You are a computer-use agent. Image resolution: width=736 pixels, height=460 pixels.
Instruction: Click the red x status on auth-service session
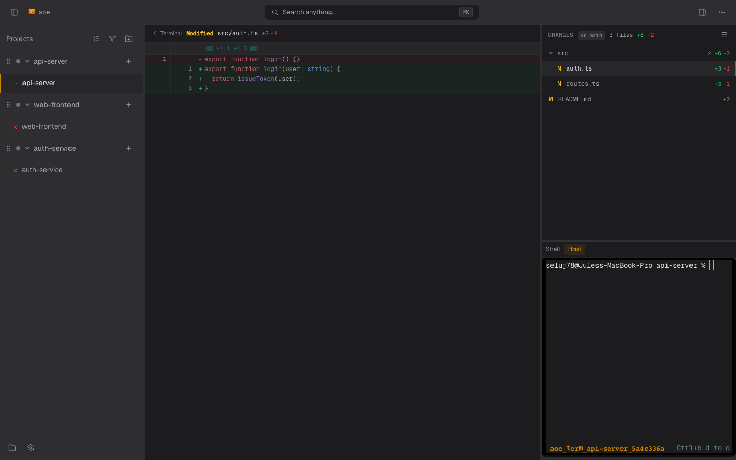point(15,170)
